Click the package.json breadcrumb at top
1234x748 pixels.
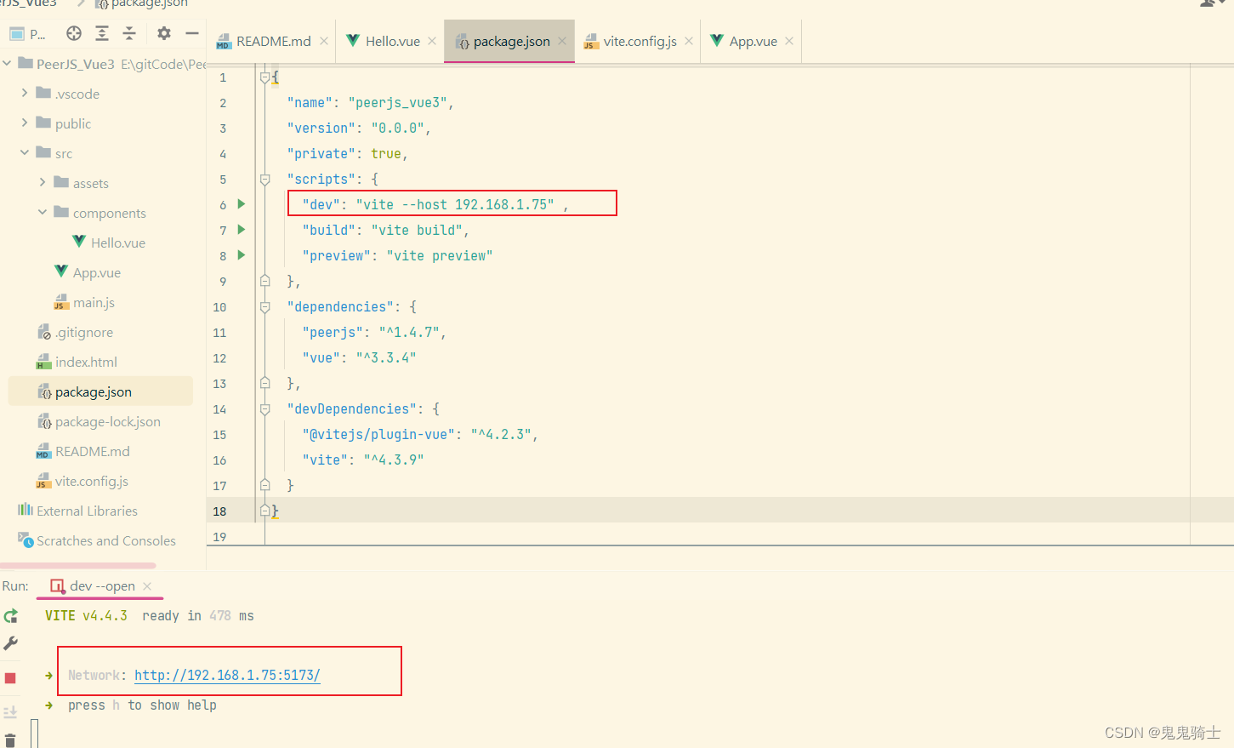[141, 4]
